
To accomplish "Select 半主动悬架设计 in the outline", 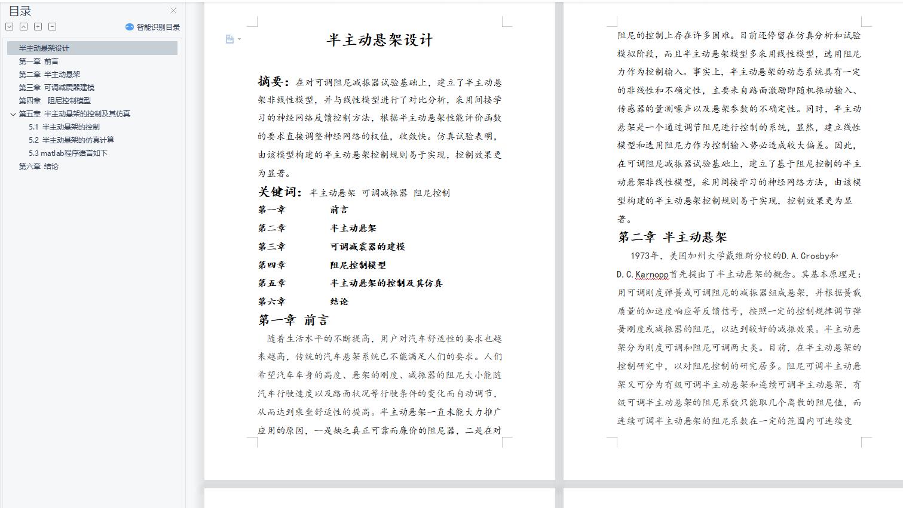I will click(44, 48).
